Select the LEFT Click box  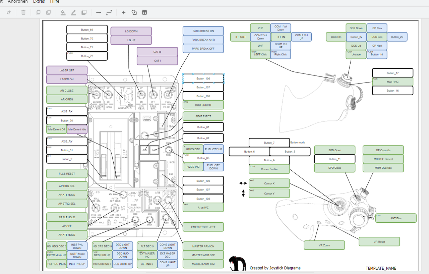pyautogui.click(x=260, y=54)
